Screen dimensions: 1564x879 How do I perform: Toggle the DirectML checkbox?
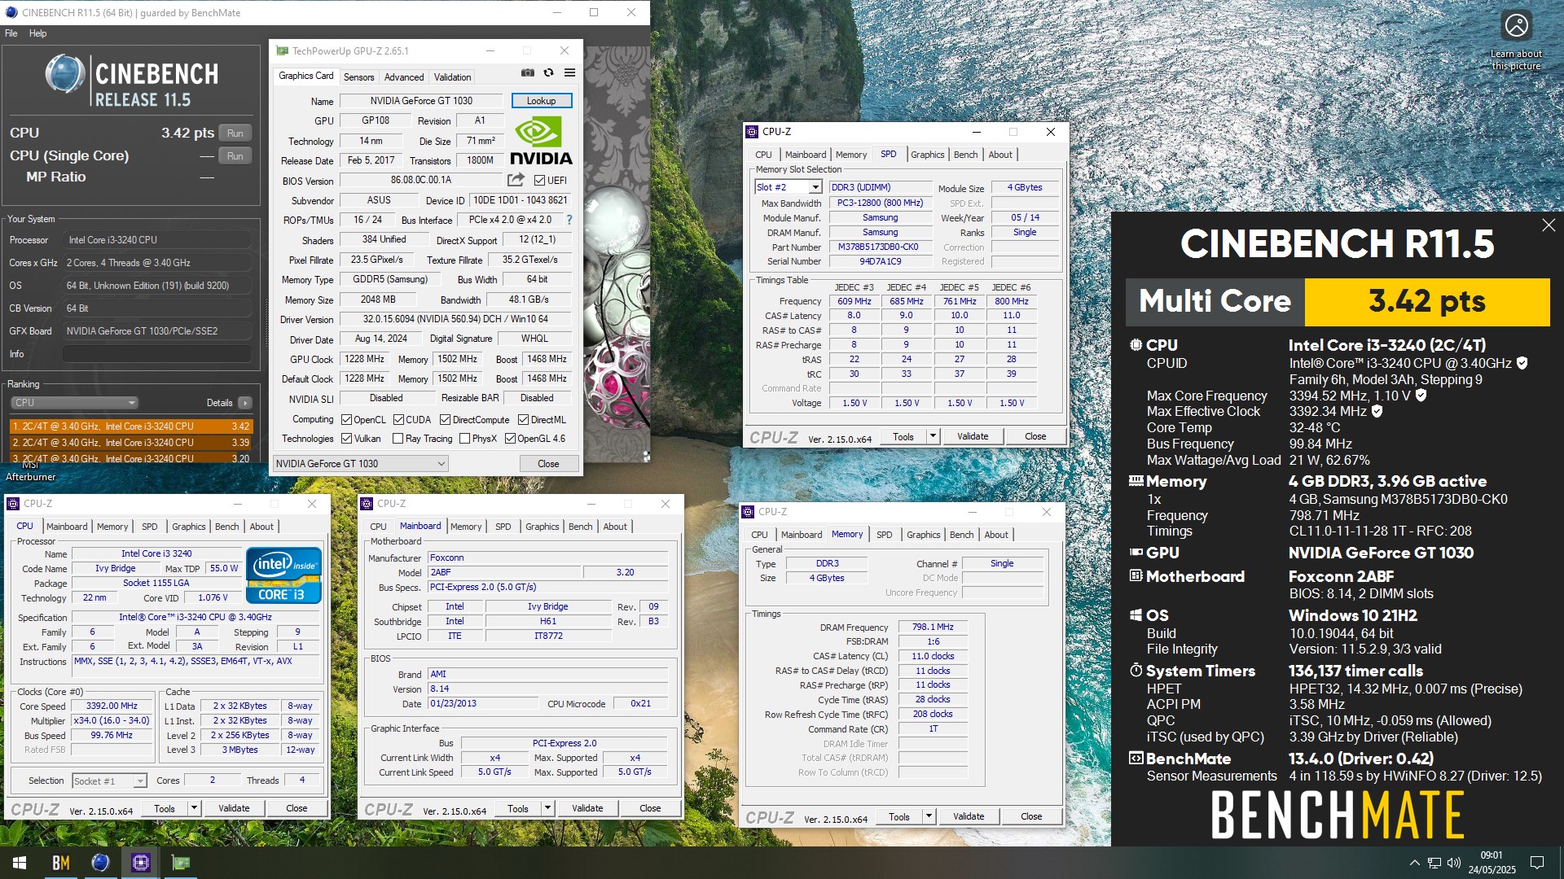click(x=523, y=420)
